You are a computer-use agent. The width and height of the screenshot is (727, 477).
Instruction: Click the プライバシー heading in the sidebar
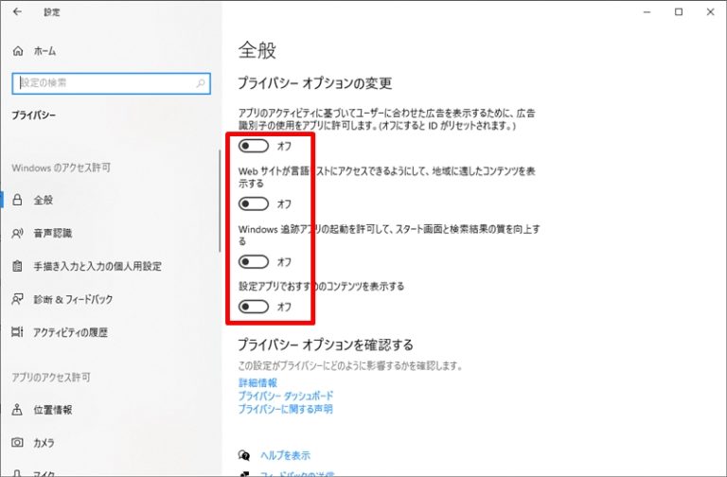pyautogui.click(x=33, y=115)
